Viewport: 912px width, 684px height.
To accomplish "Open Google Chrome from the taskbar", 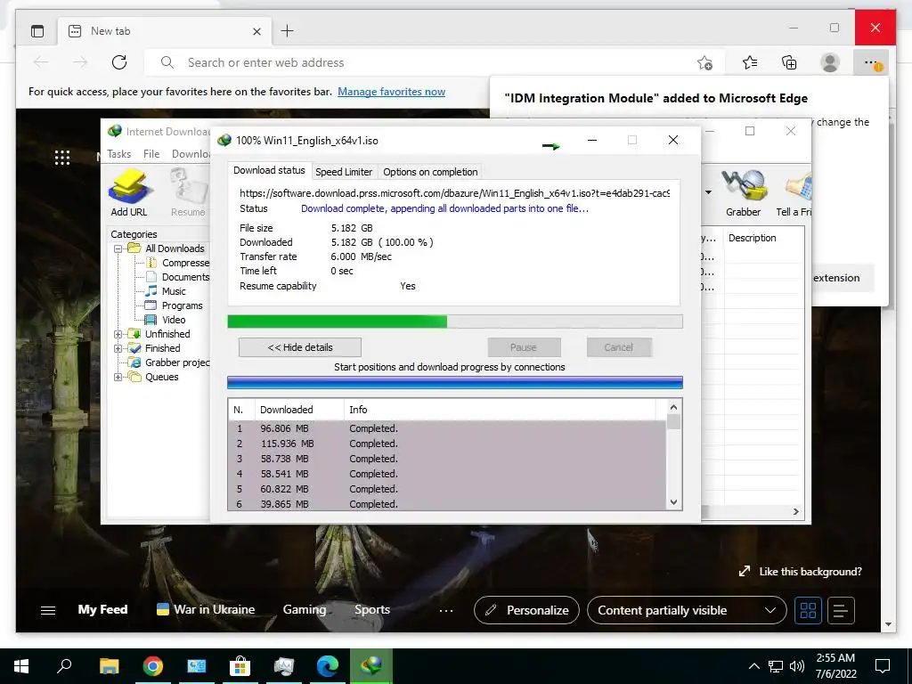I will click(x=153, y=666).
